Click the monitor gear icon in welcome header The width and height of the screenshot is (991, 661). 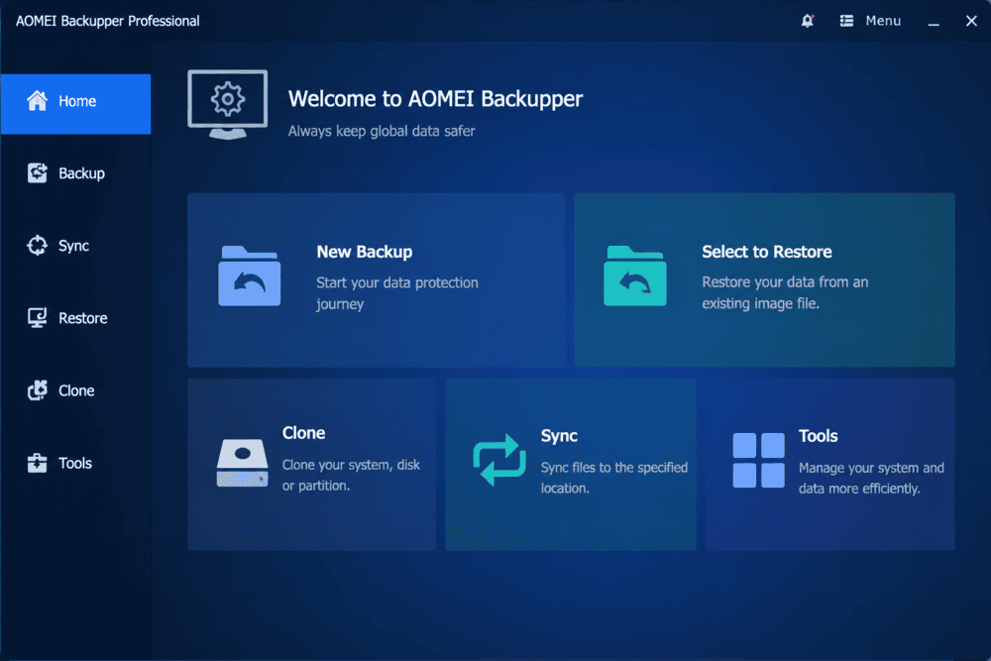click(228, 104)
